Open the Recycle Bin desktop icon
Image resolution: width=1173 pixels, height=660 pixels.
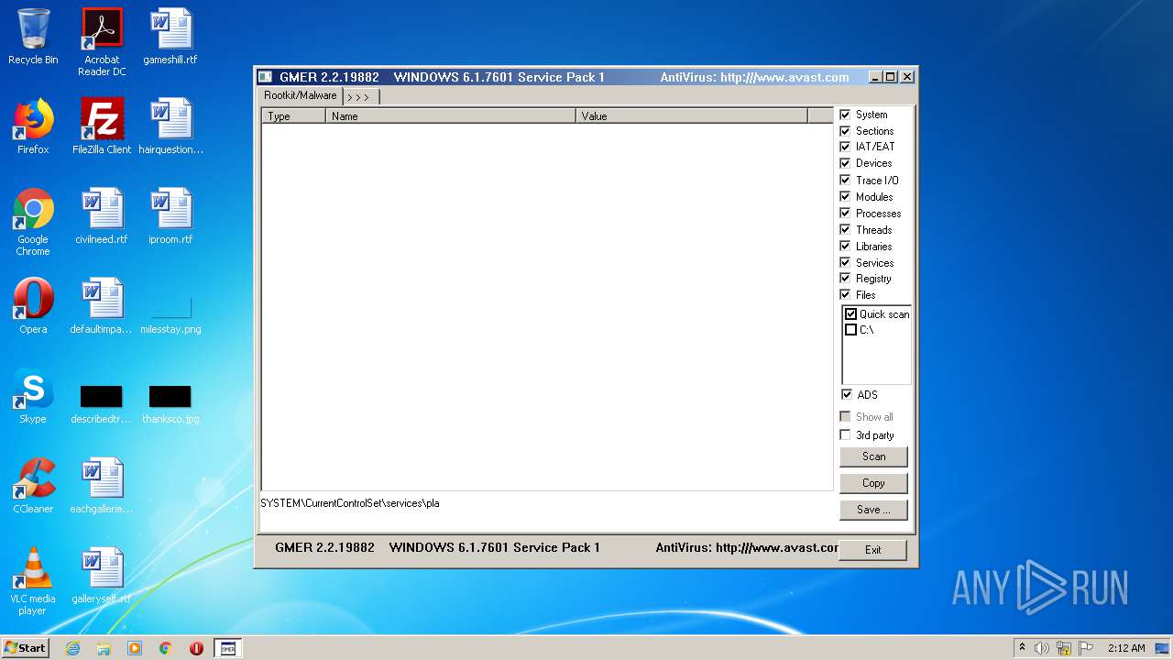coord(33,37)
